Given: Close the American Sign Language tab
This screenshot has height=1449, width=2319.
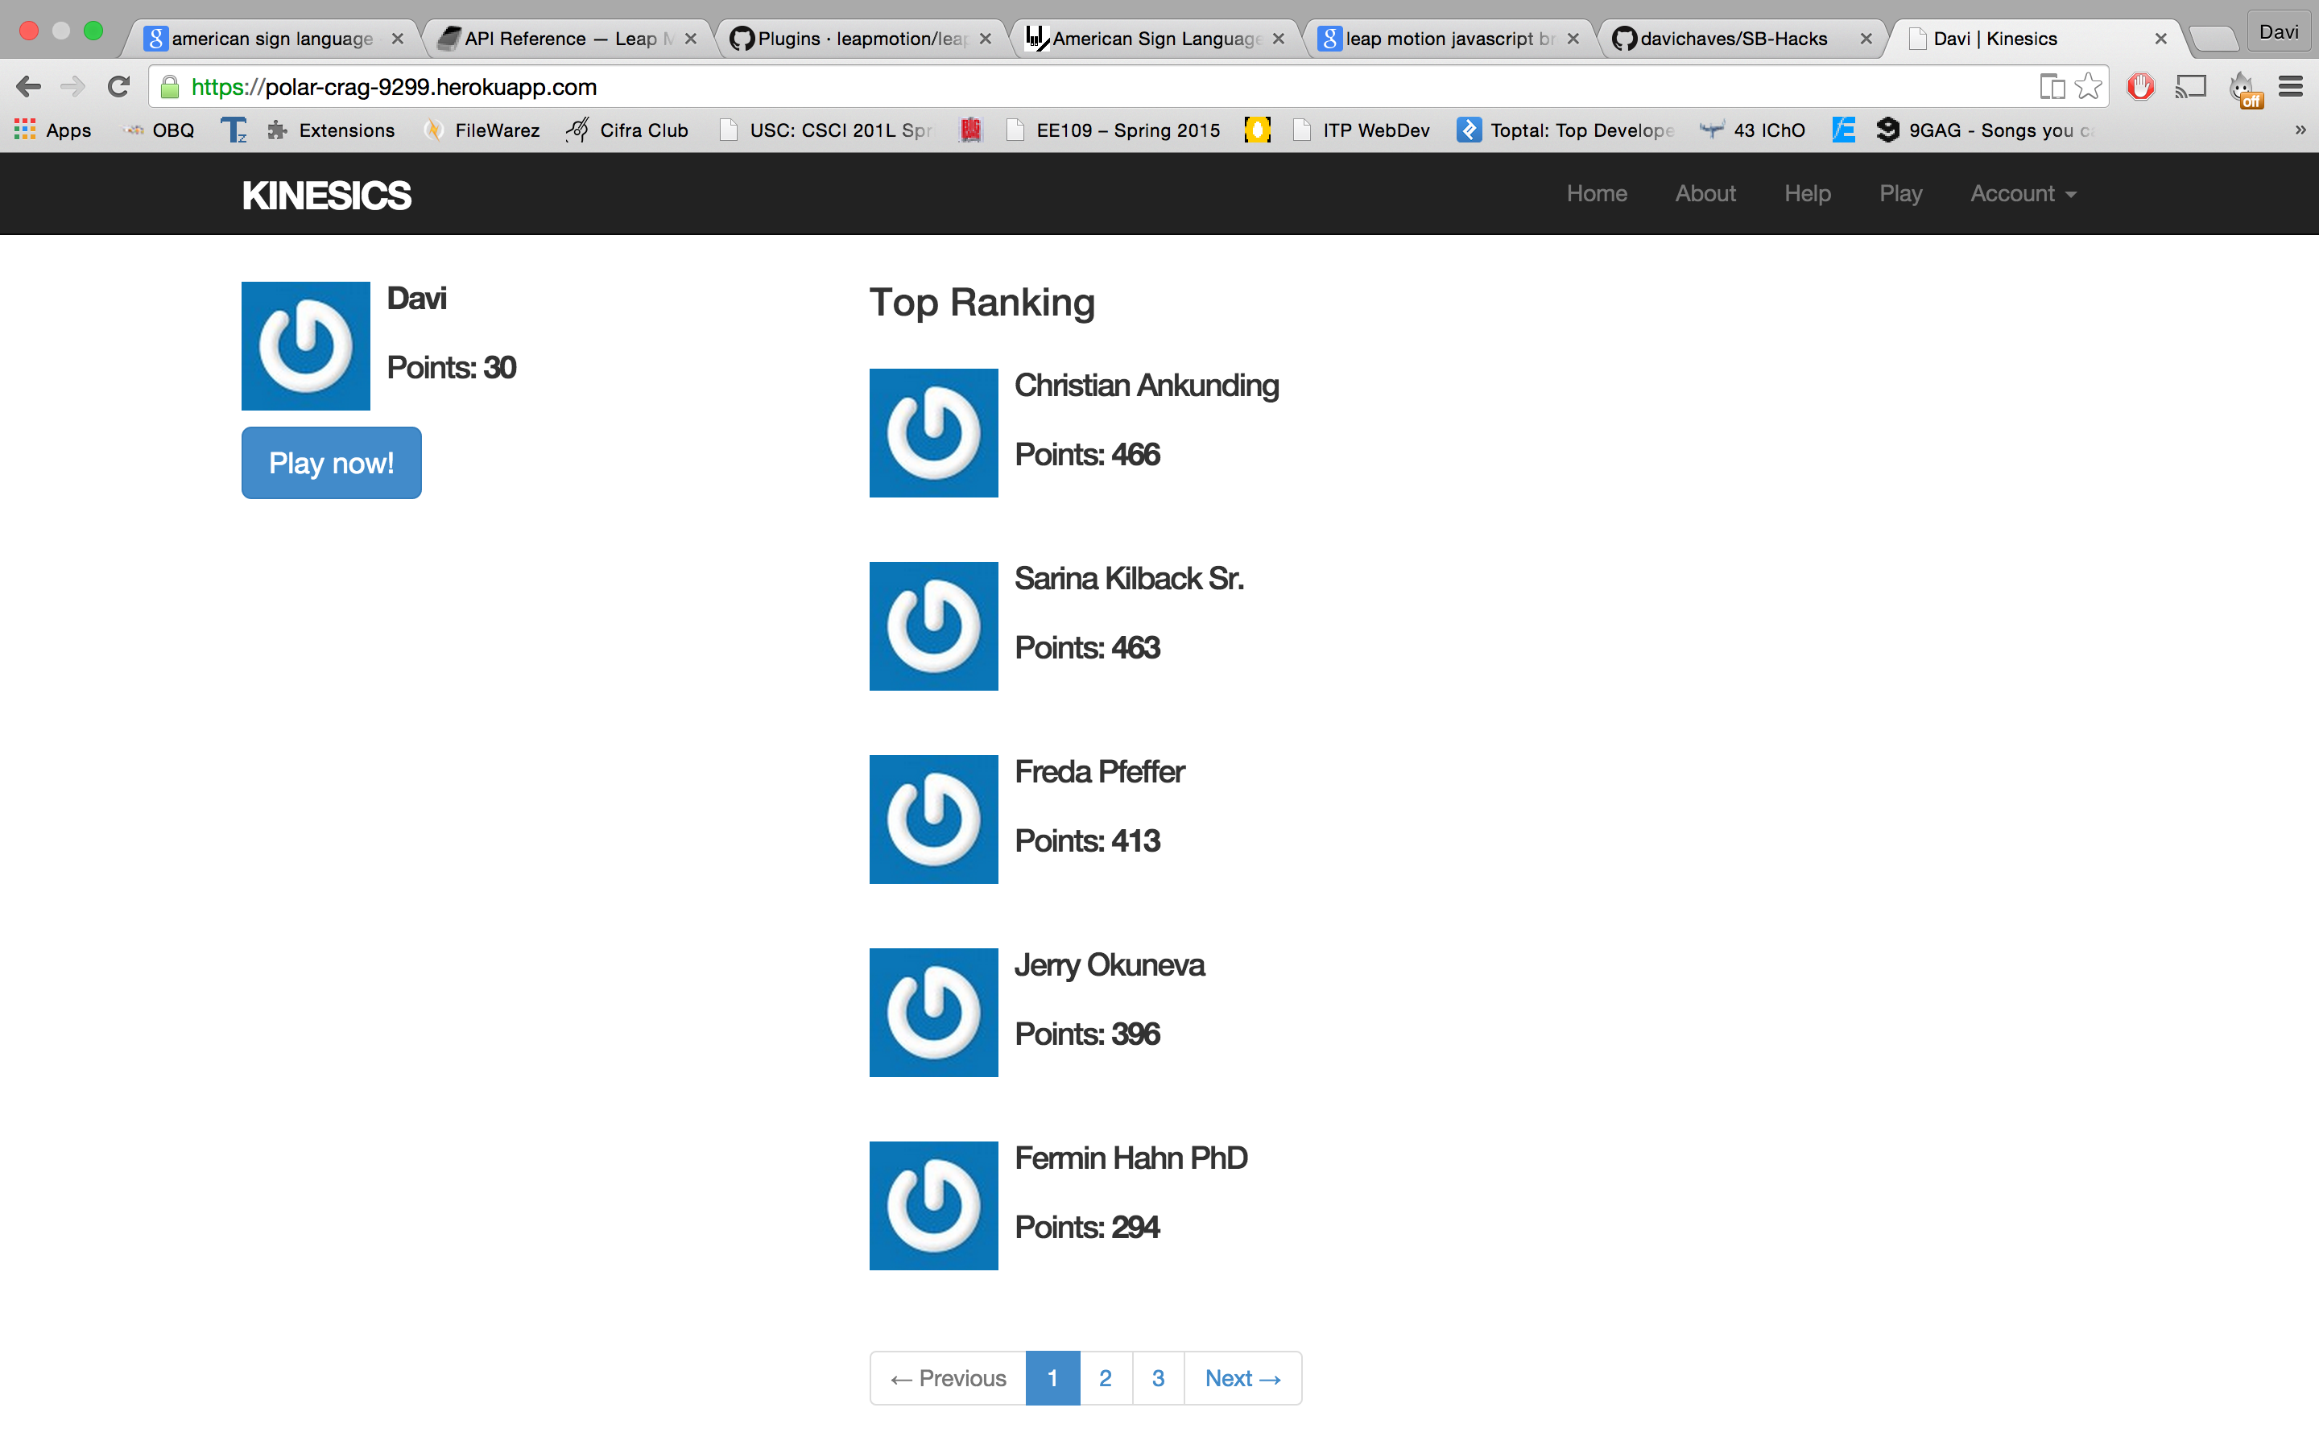Looking at the screenshot, I should [1279, 39].
